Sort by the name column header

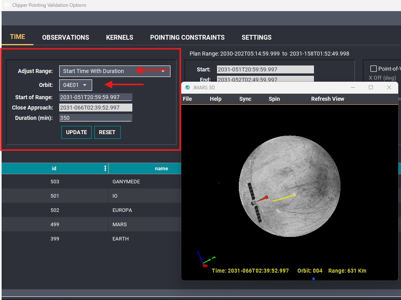(161, 169)
